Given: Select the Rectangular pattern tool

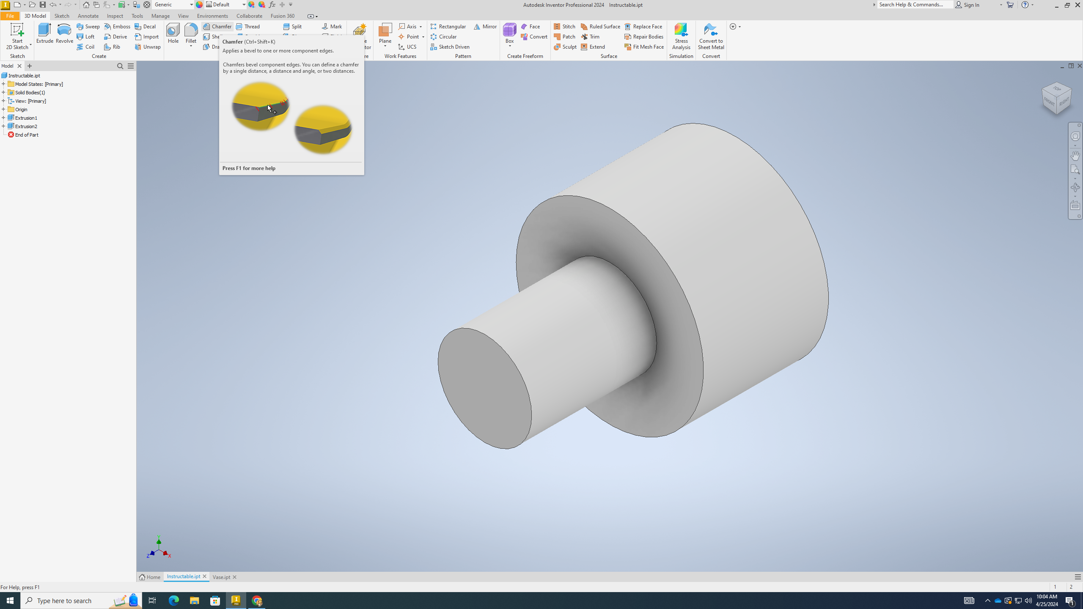Looking at the screenshot, I should (448, 26).
